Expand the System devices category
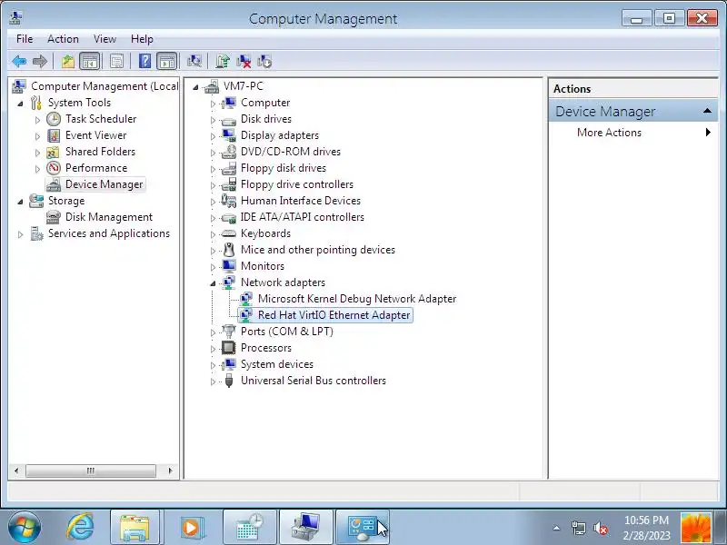727x545 pixels. 213,365
